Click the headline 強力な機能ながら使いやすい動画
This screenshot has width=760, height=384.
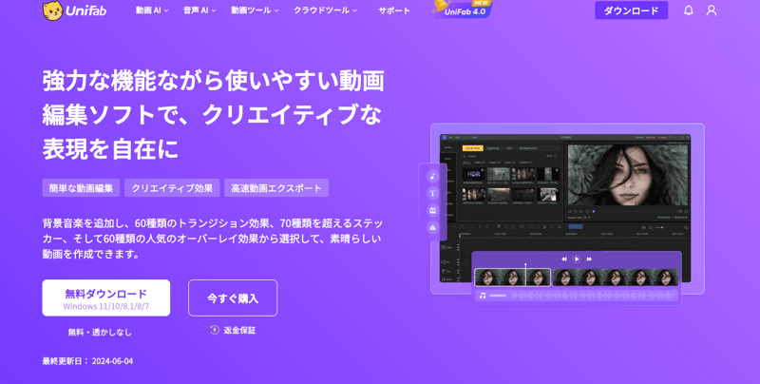(213, 81)
